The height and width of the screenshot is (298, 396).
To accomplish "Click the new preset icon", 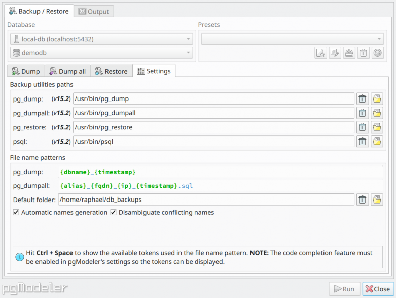I will 321,53.
